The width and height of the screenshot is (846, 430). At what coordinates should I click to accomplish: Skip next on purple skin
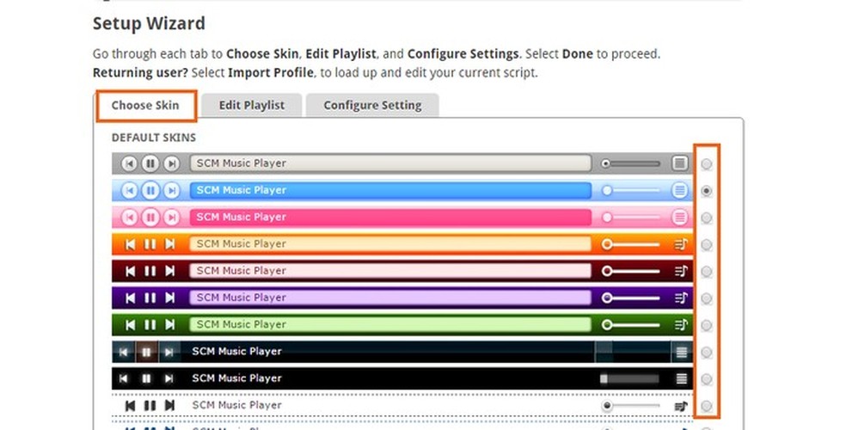(x=170, y=298)
